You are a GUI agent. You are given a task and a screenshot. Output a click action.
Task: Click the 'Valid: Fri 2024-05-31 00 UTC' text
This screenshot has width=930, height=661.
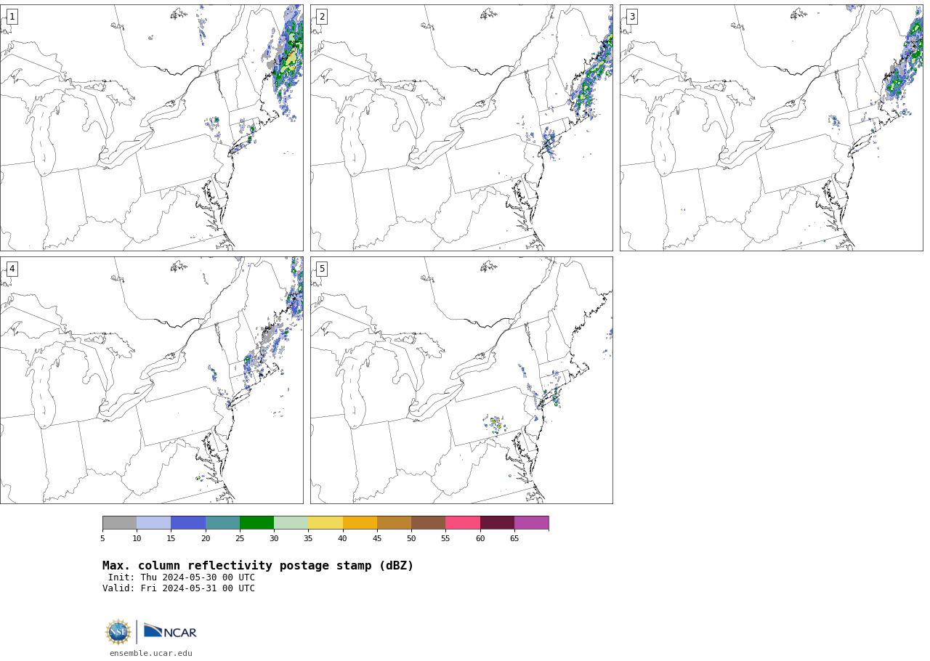(x=179, y=589)
